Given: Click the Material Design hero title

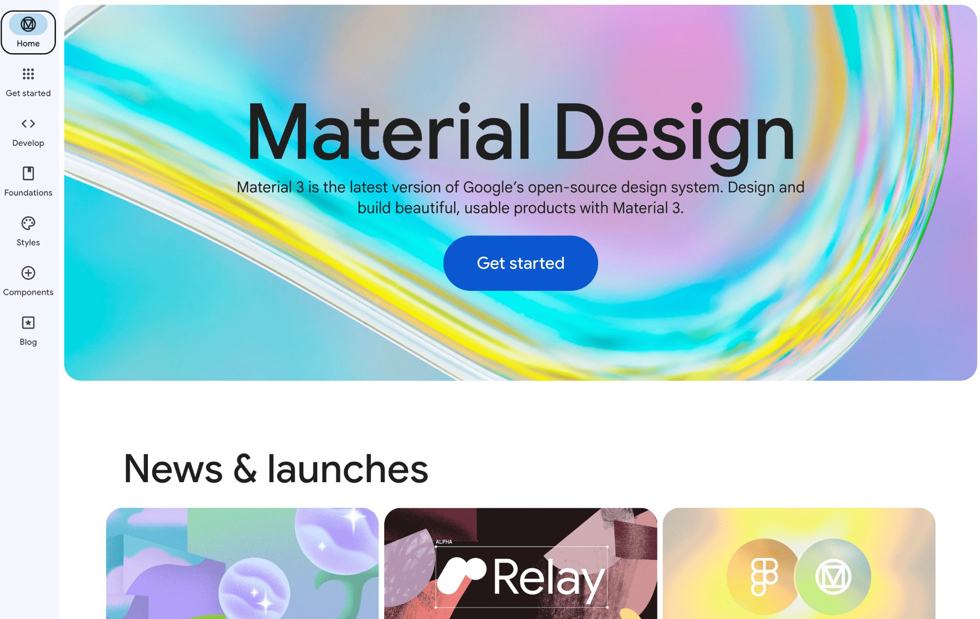Looking at the screenshot, I should click(521, 134).
